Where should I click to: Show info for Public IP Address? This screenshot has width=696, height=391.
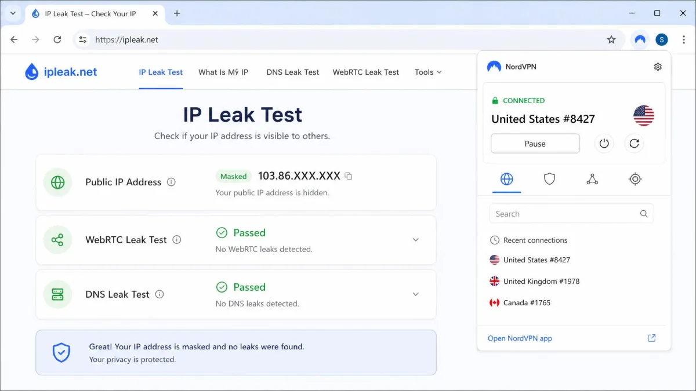pyautogui.click(x=171, y=182)
